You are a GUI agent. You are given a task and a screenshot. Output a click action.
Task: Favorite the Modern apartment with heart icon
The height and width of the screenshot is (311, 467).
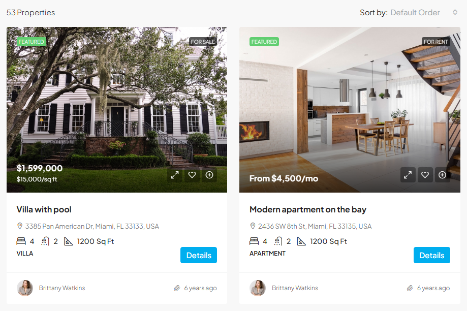point(425,175)
